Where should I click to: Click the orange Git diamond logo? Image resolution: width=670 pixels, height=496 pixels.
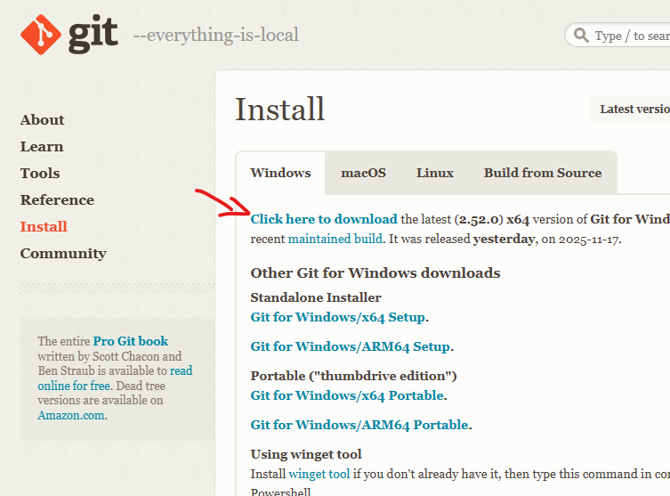[41, 34]
